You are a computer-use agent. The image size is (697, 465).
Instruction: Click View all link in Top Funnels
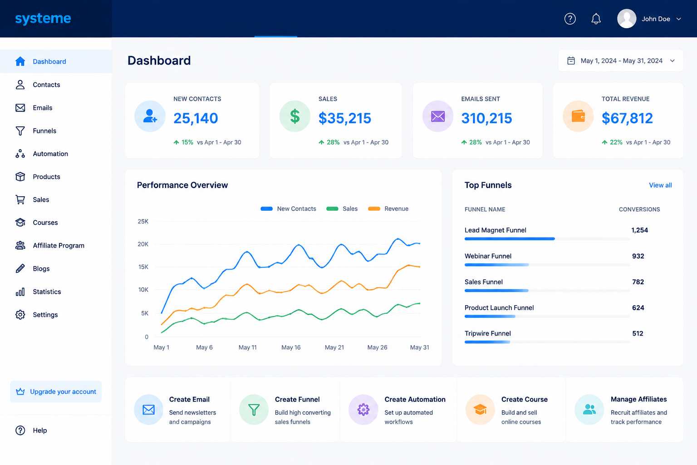pyautogui.click(x=660, y=185)
